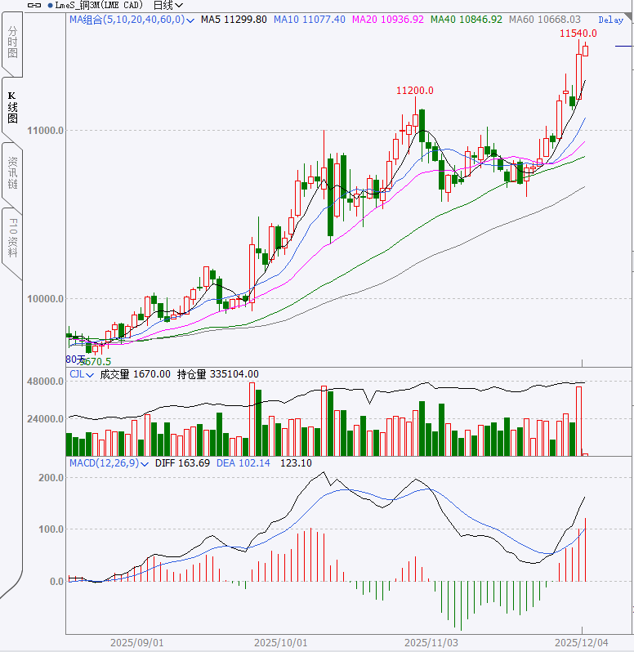Screen dimensions: 634x652
Task: Click the MA10 11077.40 label
Action: coord(311,19)
